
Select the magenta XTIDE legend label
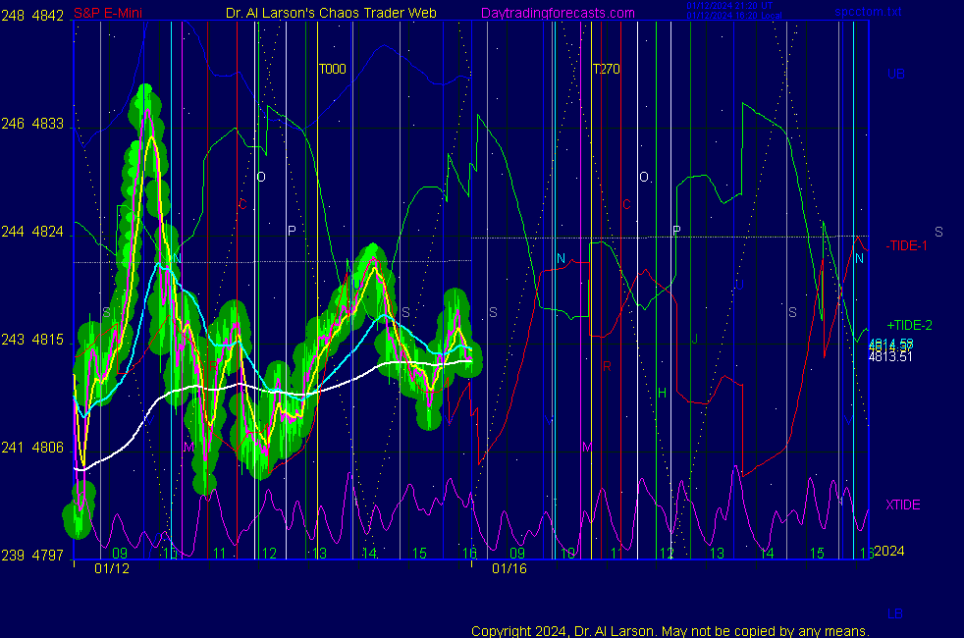pyautogui.click(x=903, y=505)
